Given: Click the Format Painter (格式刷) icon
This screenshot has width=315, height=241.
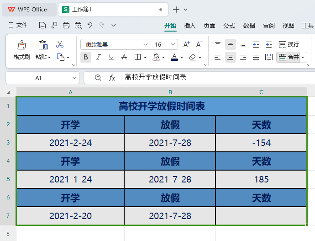Looking at the screenshot, I should pyautogui.click(x=22, y=45).
